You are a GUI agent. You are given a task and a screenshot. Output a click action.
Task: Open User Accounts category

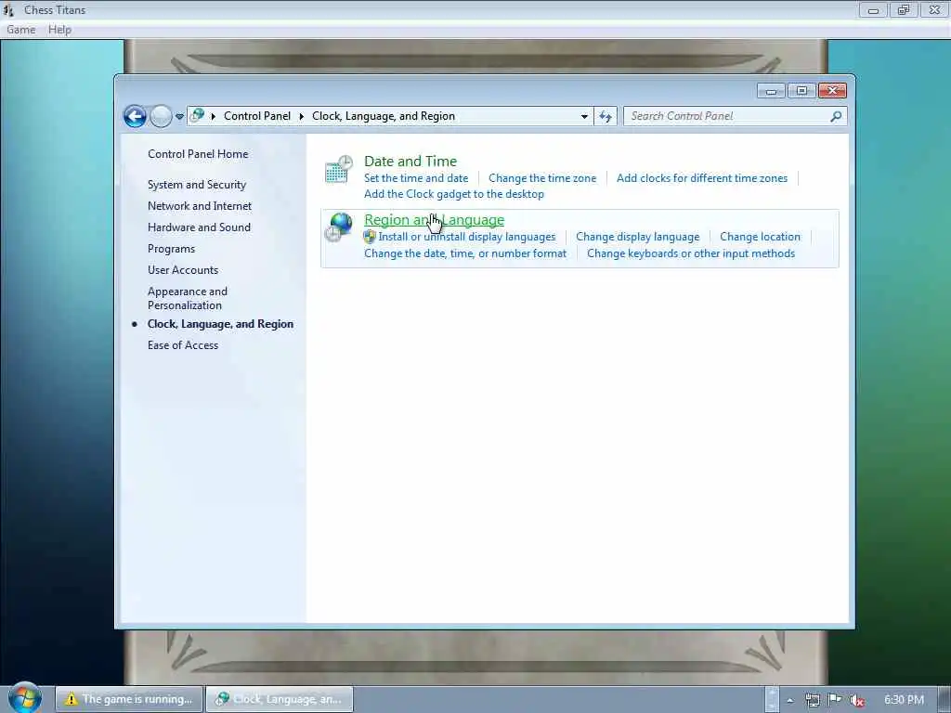point(183,270)
